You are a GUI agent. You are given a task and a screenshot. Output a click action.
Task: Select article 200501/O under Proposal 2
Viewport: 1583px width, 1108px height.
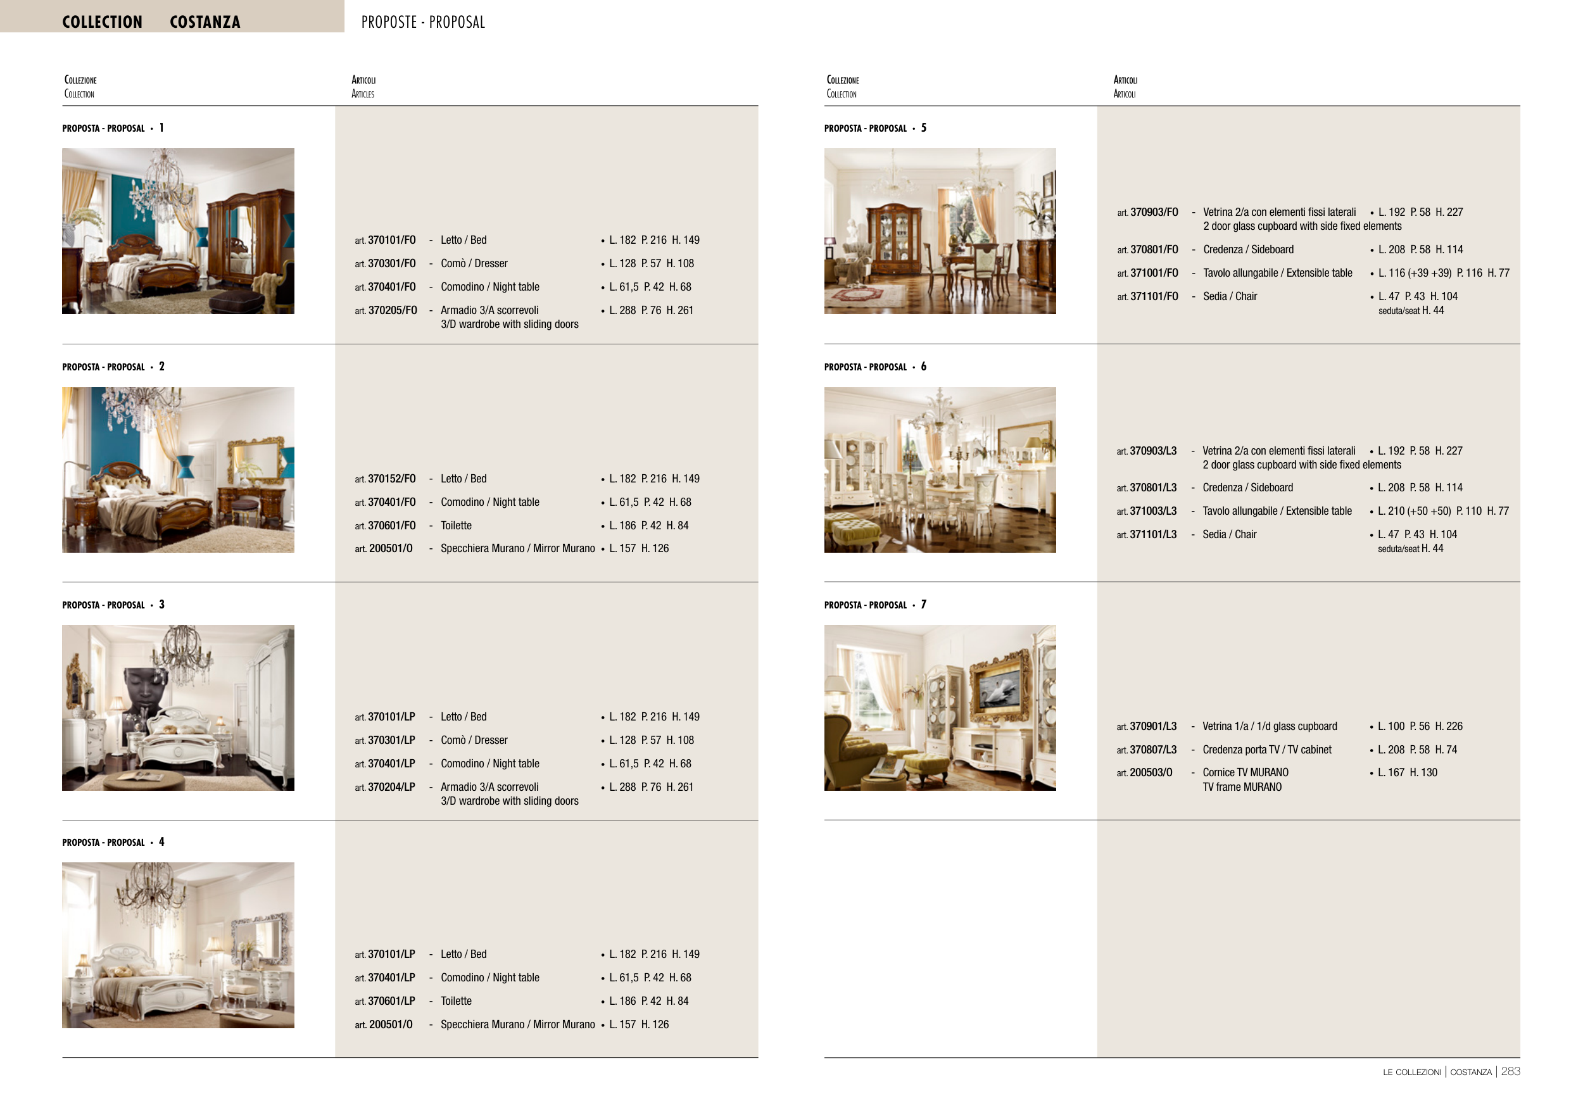tap(389, 549)
